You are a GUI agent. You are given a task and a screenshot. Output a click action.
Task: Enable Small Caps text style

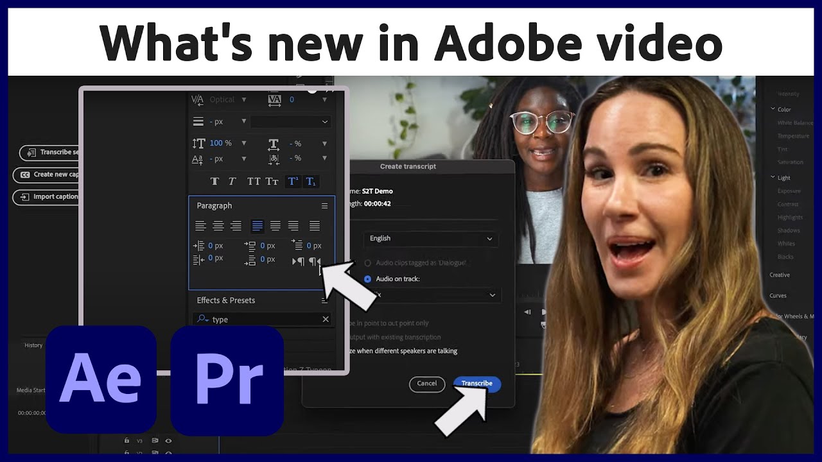(272, 182)
